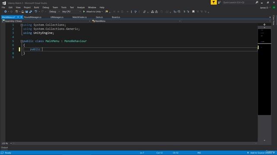Toggle a bookmark with the Bookmark icon
Viewport: 277px width, 155px height.
click(193, 12)
